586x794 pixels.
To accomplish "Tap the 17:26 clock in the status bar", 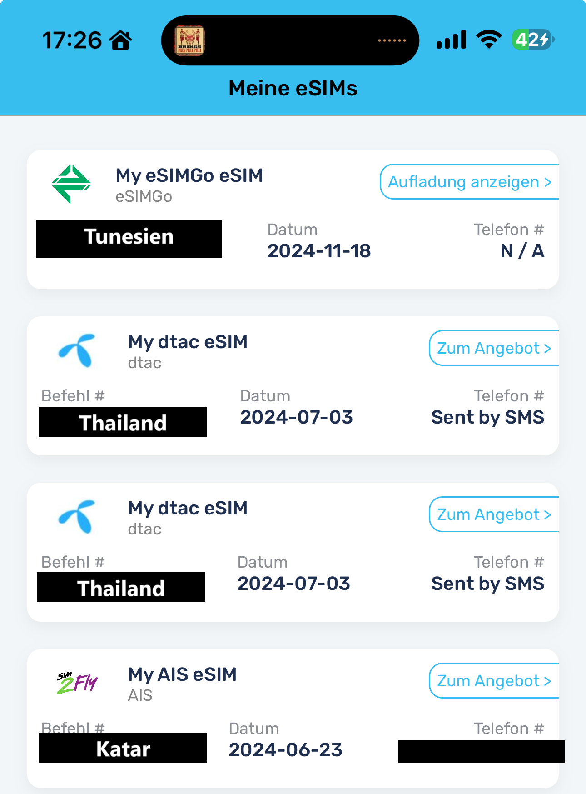I will click(x=72, y=40).
